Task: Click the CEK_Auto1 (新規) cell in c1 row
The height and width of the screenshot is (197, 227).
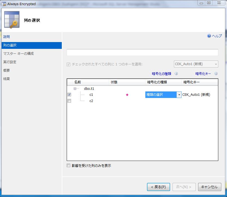Action: click(x=196, y=95)
